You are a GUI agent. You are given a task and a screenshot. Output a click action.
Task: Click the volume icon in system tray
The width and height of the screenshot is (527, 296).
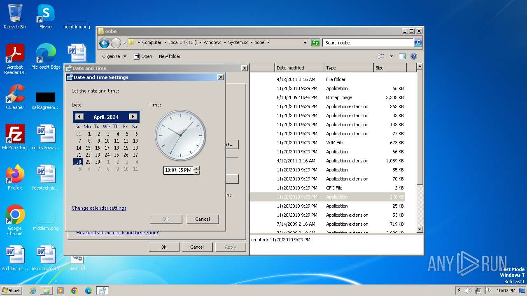(x=468, y=291)
